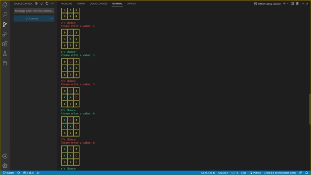
Task: Expand the Commit button dropdown arrow
Action: pos(52,19)
